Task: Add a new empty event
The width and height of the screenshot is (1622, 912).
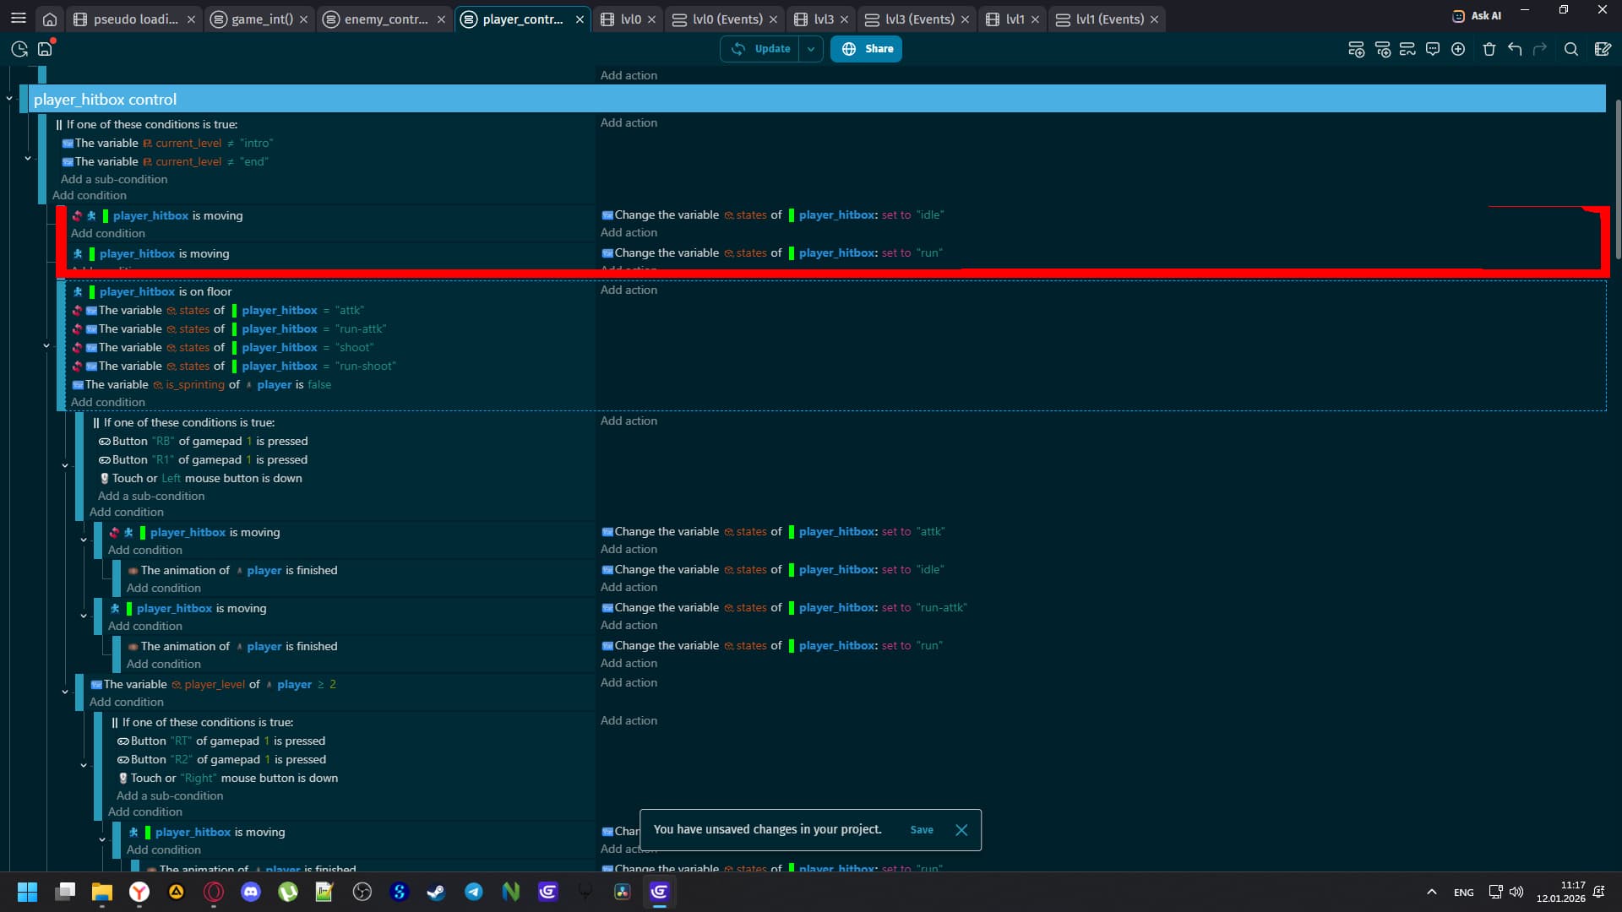Action: (1356, 49)
